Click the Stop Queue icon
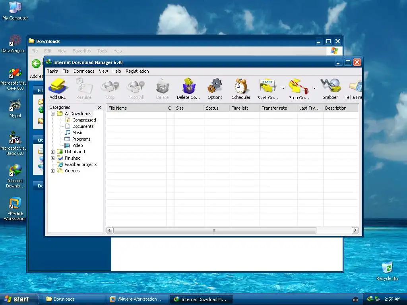 point(299,89)
